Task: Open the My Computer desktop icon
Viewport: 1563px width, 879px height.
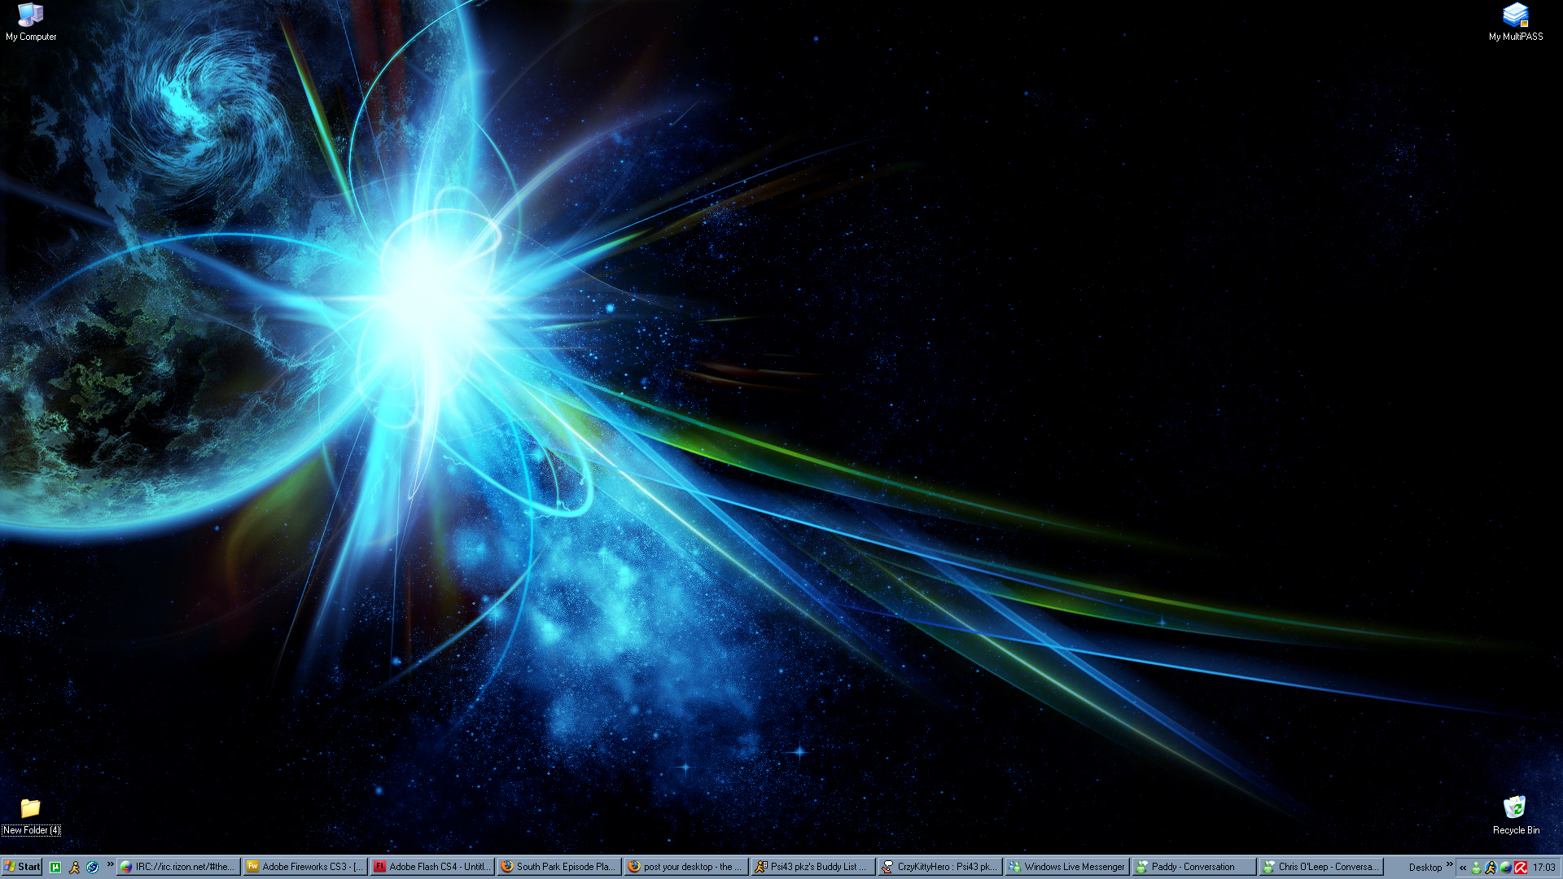Action: click(x=30, y=16)
